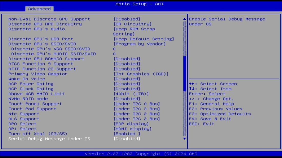
Task: Open Discrete GPU HPD Circuitry option list
Action: pyautogui.click(x=132, y=24)
